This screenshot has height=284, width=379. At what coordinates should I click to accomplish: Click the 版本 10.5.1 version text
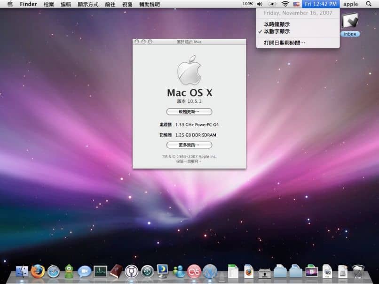pos(189,101)
